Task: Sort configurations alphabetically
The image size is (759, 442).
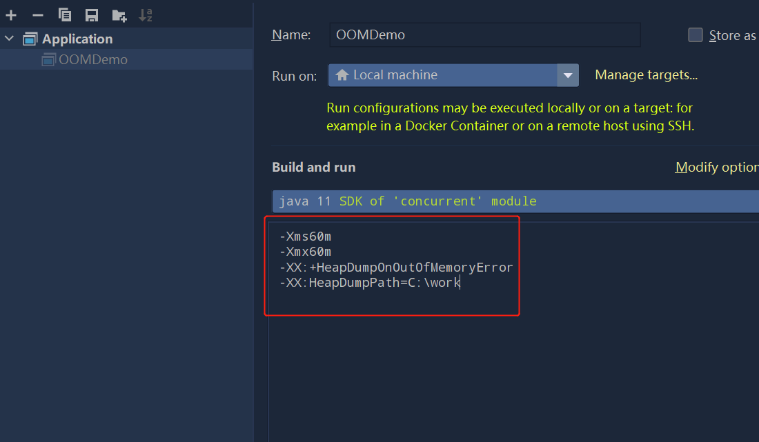Action: (x=146, y=14)
